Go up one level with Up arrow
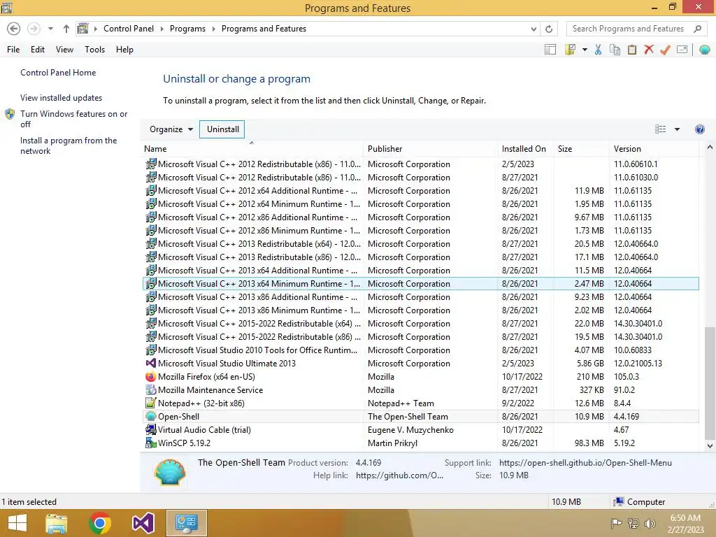The image size is (716, 537). (x=66, y=29)
